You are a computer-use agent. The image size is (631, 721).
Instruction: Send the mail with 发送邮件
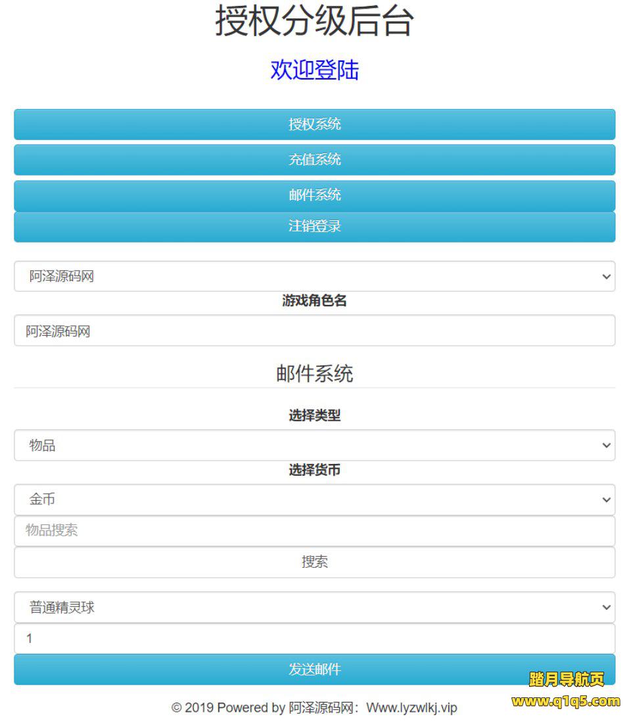[314, 669]
